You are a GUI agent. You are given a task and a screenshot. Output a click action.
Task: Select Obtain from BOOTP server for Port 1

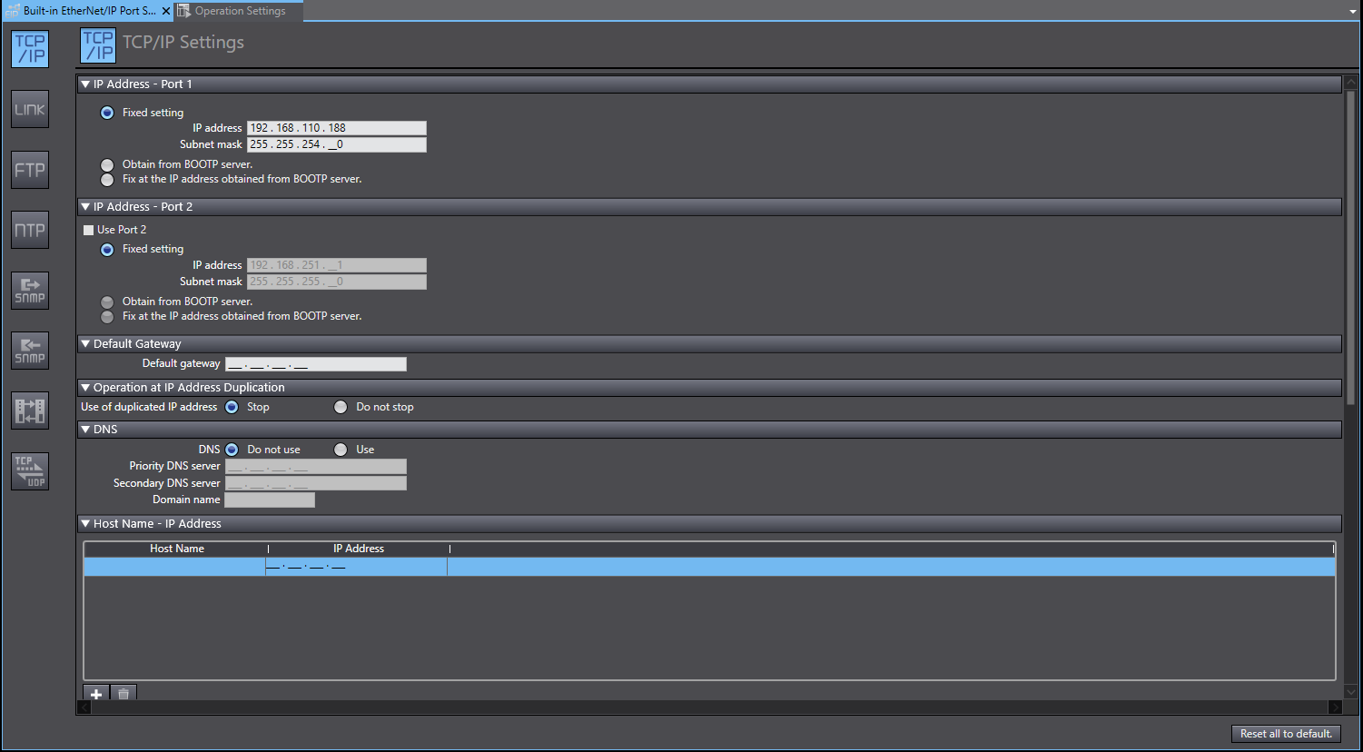tap(107, 165)
